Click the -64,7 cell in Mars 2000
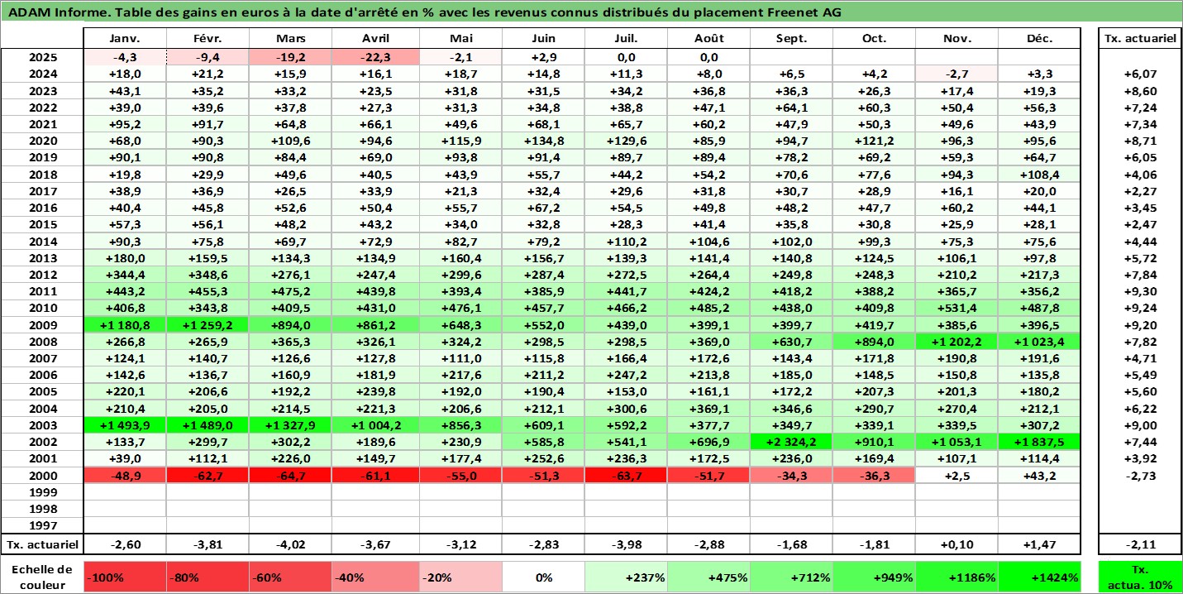 [x=291, y=476]
